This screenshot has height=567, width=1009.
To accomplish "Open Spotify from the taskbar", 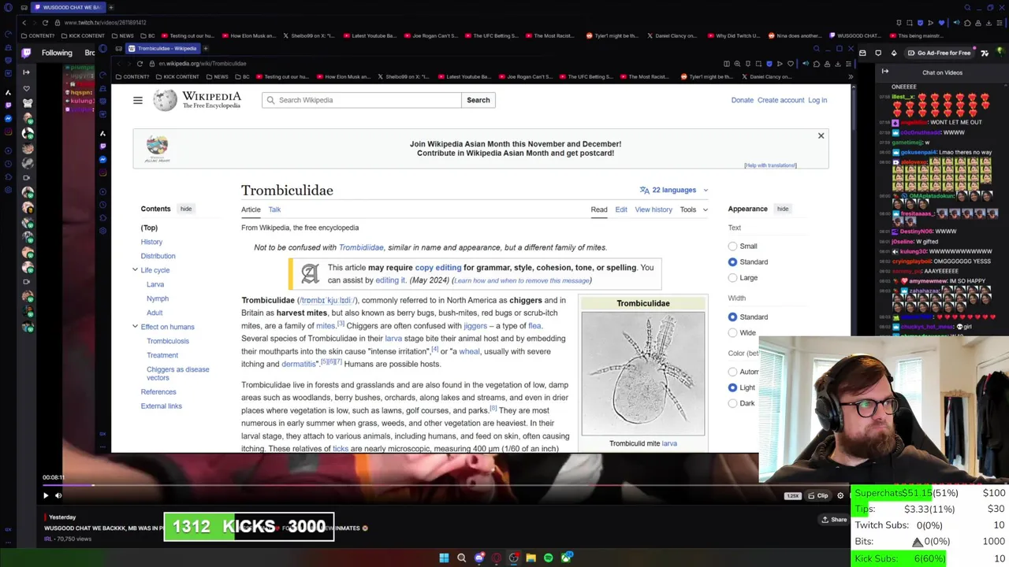I will tap(548, 558).
